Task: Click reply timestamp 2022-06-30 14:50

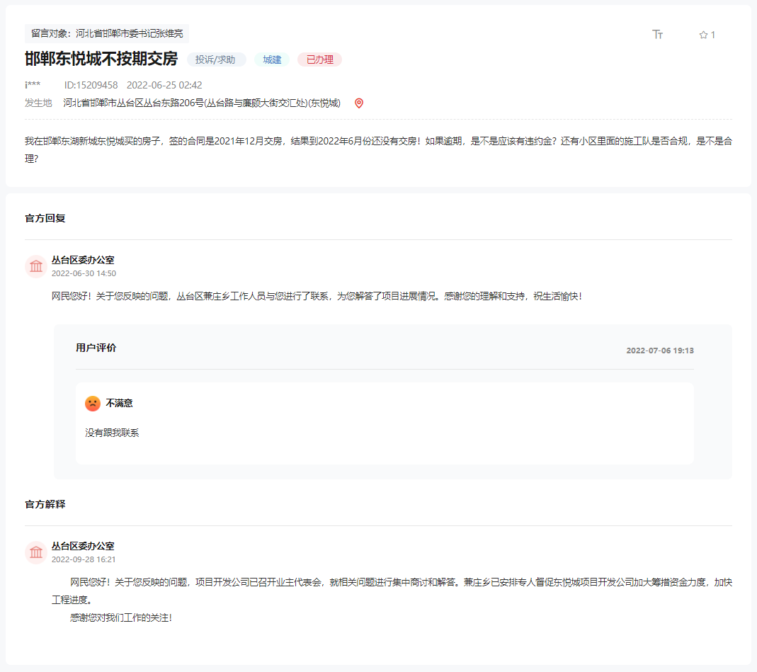Action: tap(84, 273)
